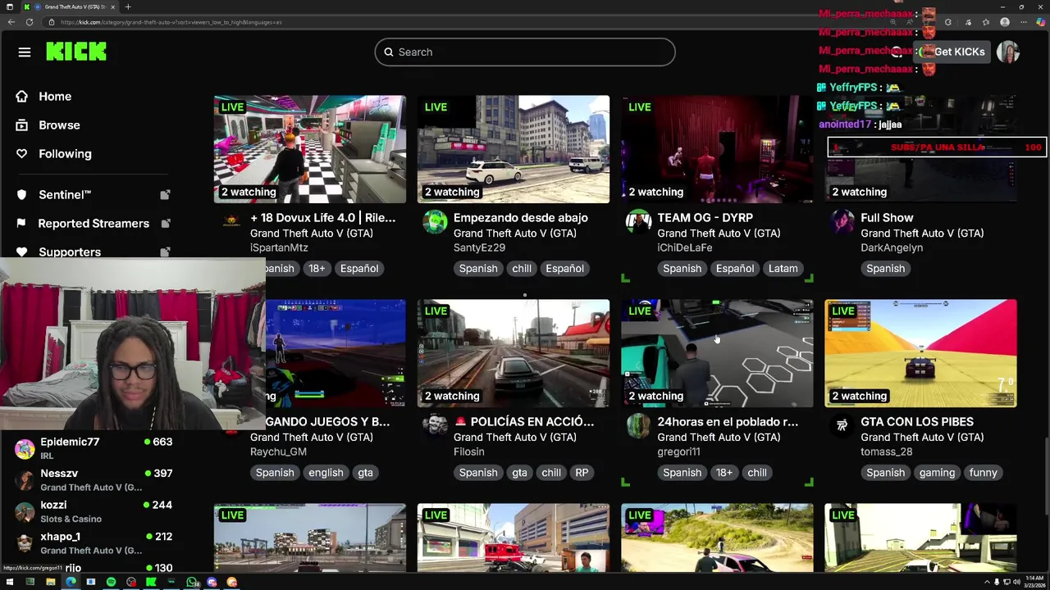This screenshot has width=1050, height=590.
Task: Click DarkAngelyn channel avatar
Action: pyautogui.click(x=842, y=221)
